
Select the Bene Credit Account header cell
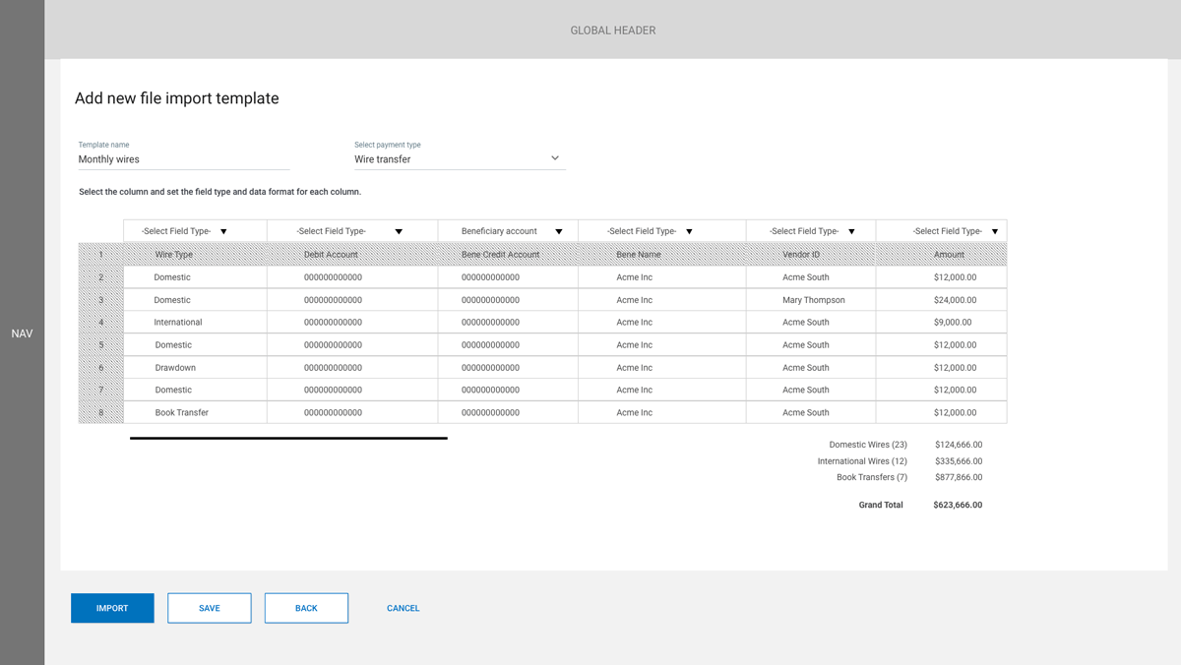click(x=508, y=255)
